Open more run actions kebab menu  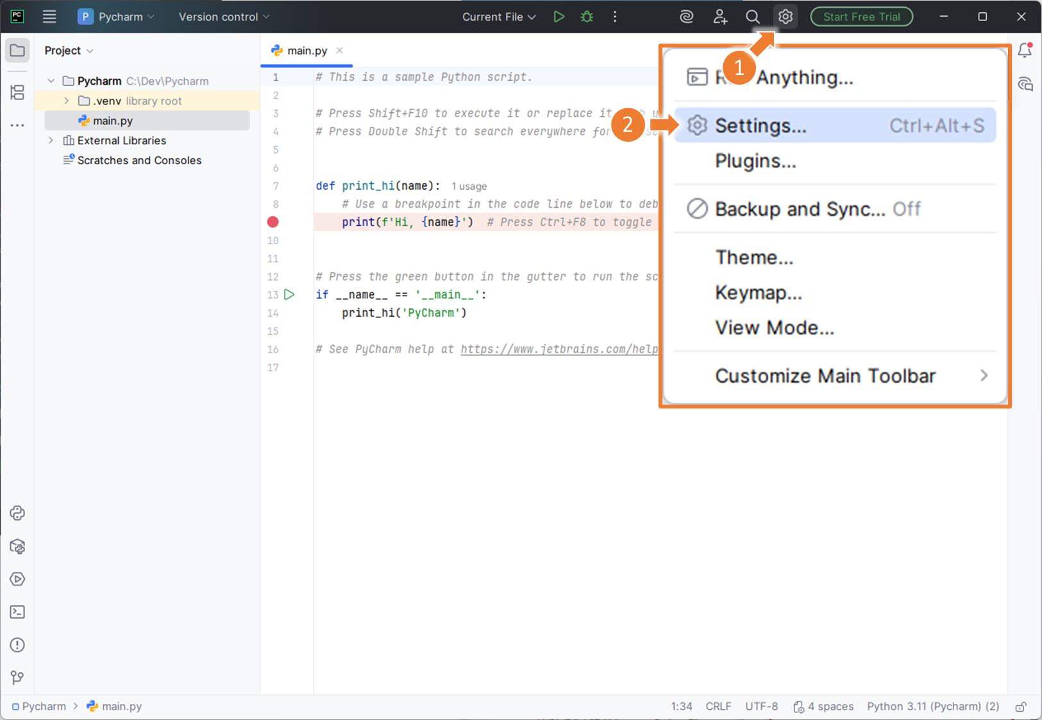(x=615, y=17)
